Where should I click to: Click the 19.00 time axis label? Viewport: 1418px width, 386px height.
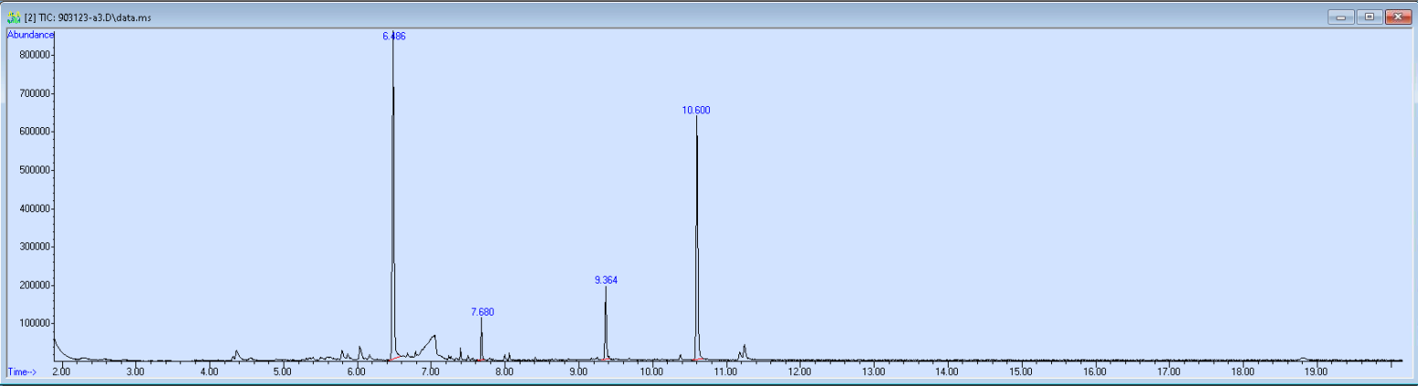tap(1316, 372)
